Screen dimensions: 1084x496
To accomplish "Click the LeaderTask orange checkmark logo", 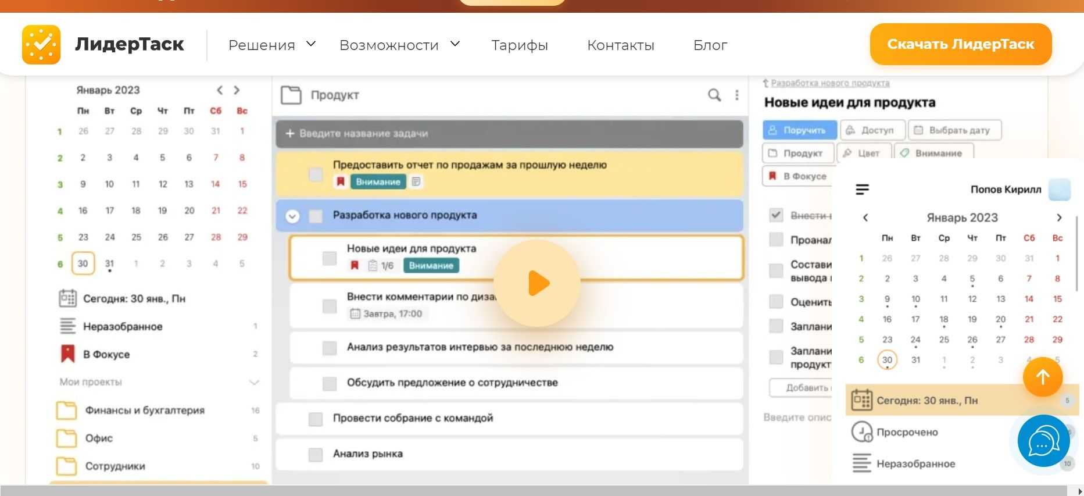I will pos(41,44).
